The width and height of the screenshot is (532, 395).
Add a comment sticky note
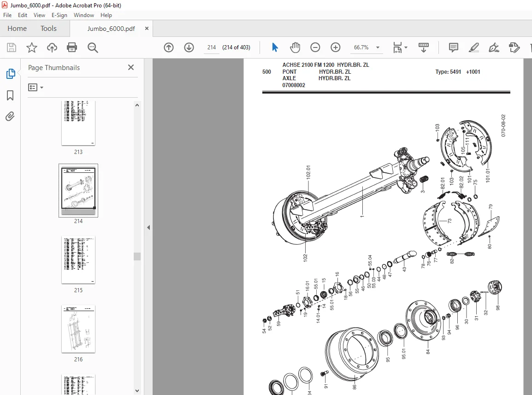(453, 47)
